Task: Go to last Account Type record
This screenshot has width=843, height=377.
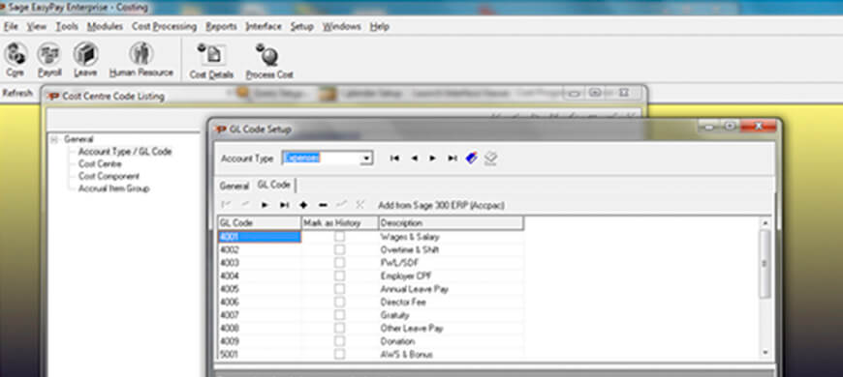Action: point(453,159)
